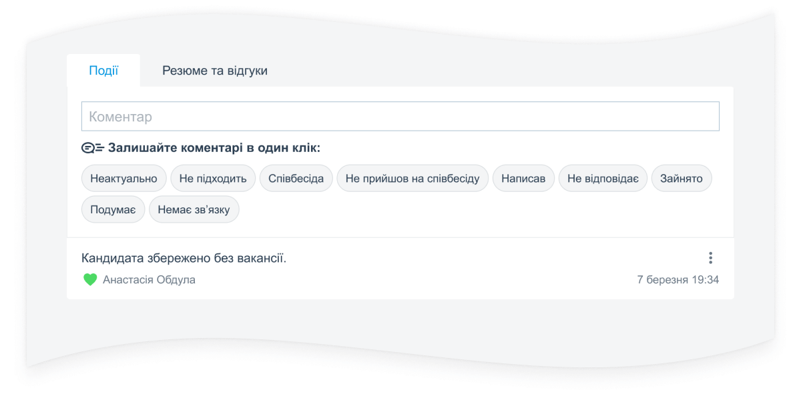Insert the Зайнято quick comment
The image size is (801, 420).
(682, 179)
